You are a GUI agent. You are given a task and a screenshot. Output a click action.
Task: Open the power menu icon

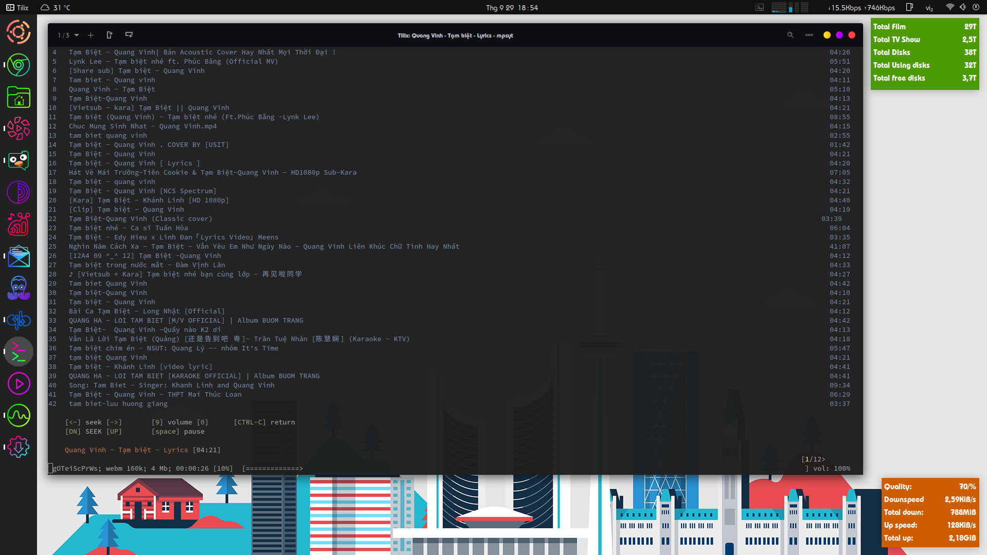pyautogui.click(x=976, y=7)
